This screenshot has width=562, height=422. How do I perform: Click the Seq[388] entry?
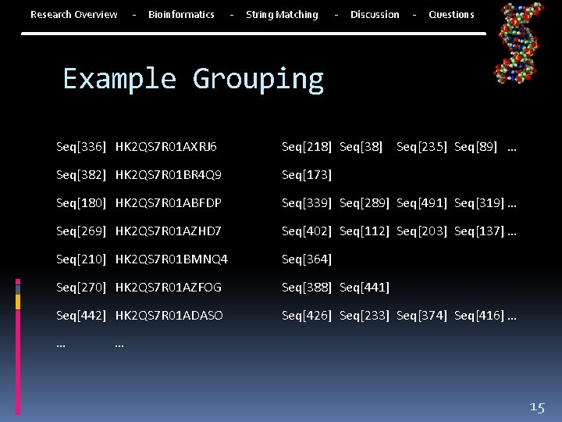pyautogui.click(x=307, y=288)
